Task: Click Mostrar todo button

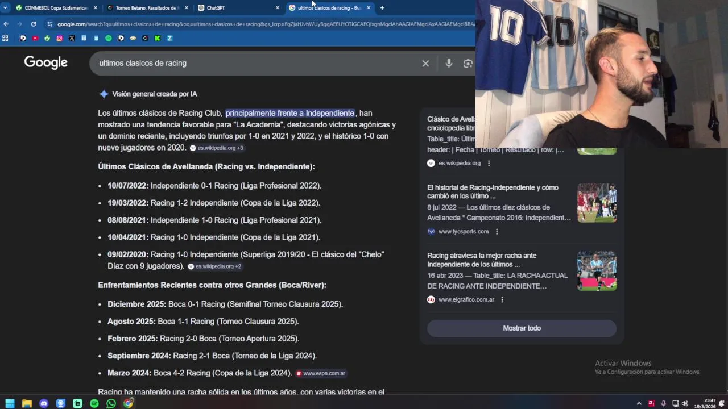Action: (522, 328)
